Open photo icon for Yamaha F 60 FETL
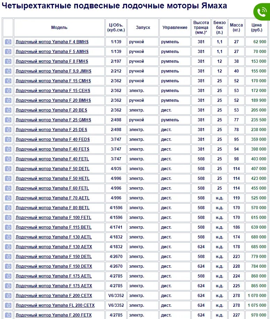The image size is (270, 319). (x=8, y=188)
